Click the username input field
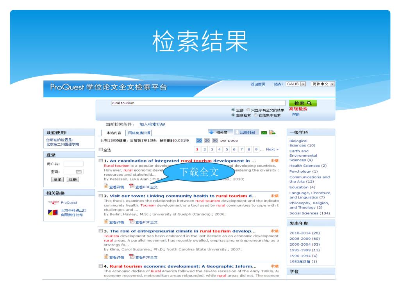The image size is (400, 300). coord(73,164)
